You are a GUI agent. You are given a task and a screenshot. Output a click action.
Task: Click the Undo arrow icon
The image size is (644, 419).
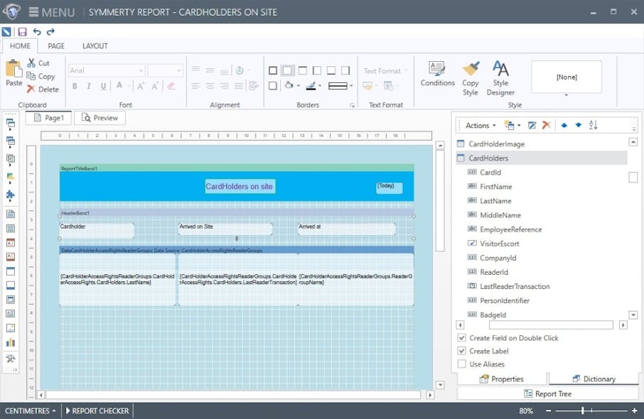click(x=37, y=31)
